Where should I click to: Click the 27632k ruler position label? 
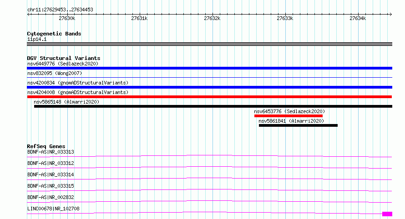pyautogui.click(x=212, y=18)
